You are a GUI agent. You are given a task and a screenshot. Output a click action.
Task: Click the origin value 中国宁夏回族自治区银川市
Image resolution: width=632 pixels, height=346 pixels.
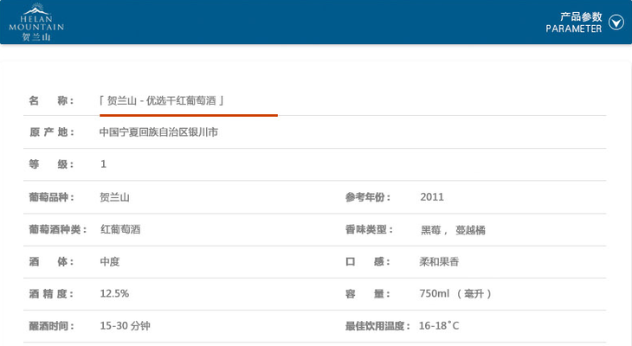pyautogui.click(x=158, y=132)
